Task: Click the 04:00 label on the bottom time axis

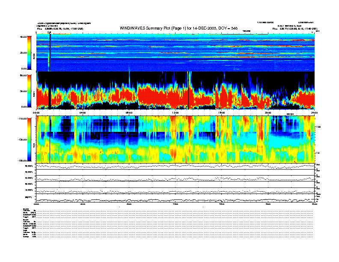Action: pos(83,204)
